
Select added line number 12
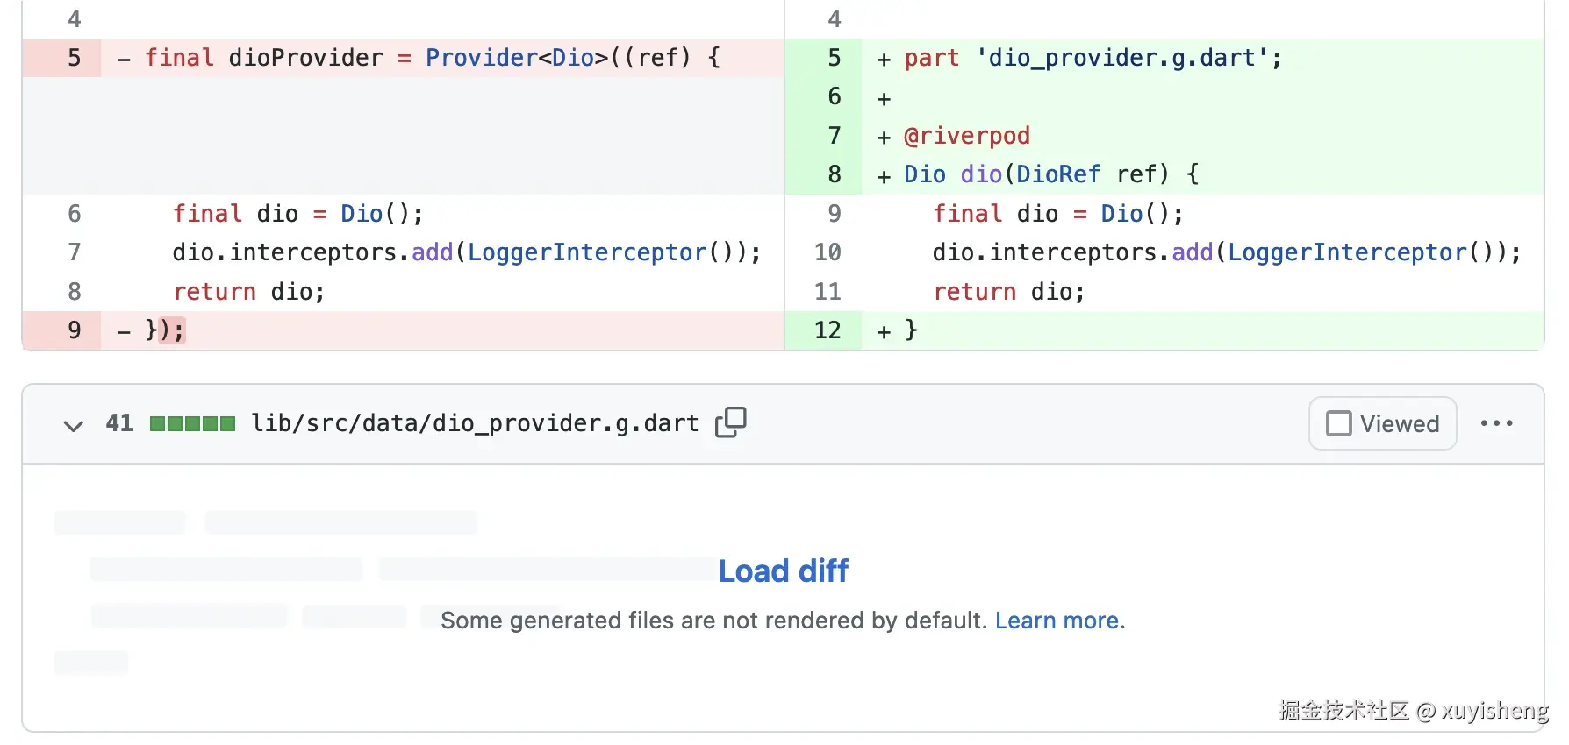(827, 330)
